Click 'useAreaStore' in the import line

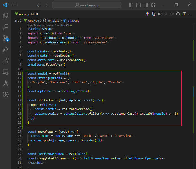pyautogui.click(x=55, y=42)
